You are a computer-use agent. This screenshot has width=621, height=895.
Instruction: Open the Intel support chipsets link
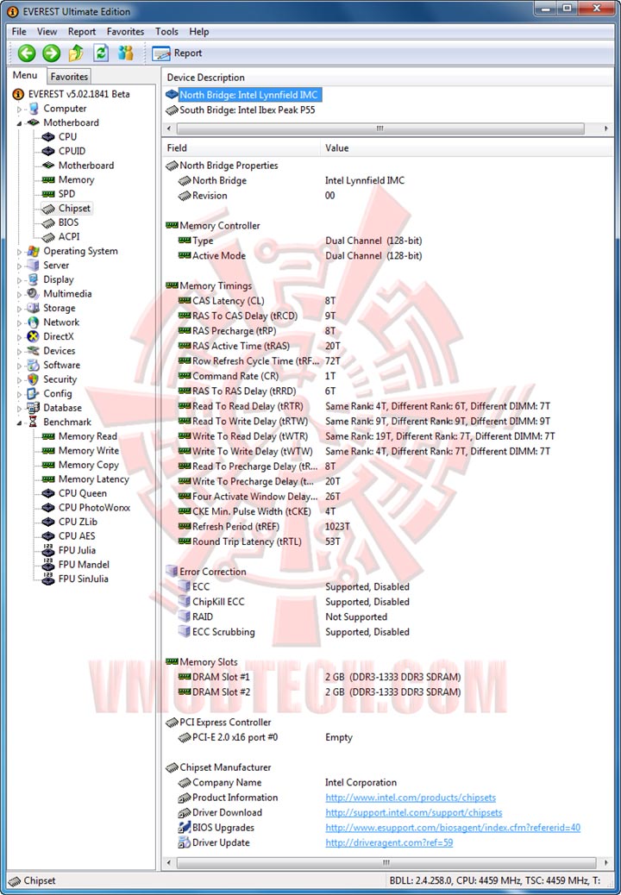click(x=414, y=813)
